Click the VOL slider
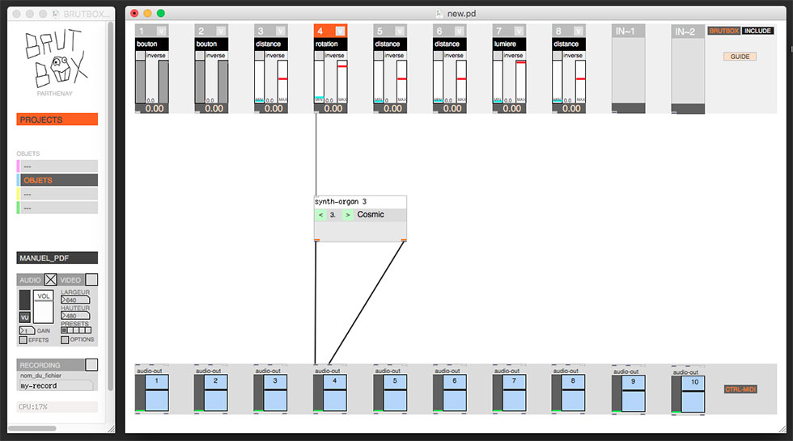 click(44, 307)
